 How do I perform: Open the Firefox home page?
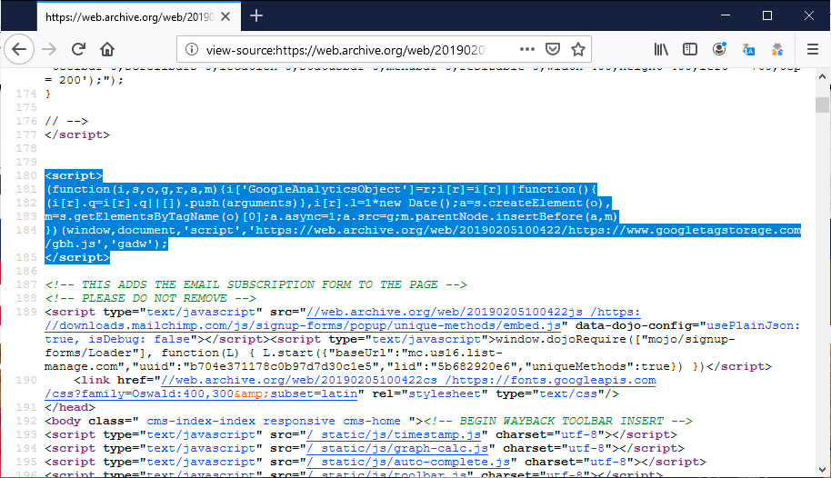coord(107,49)
